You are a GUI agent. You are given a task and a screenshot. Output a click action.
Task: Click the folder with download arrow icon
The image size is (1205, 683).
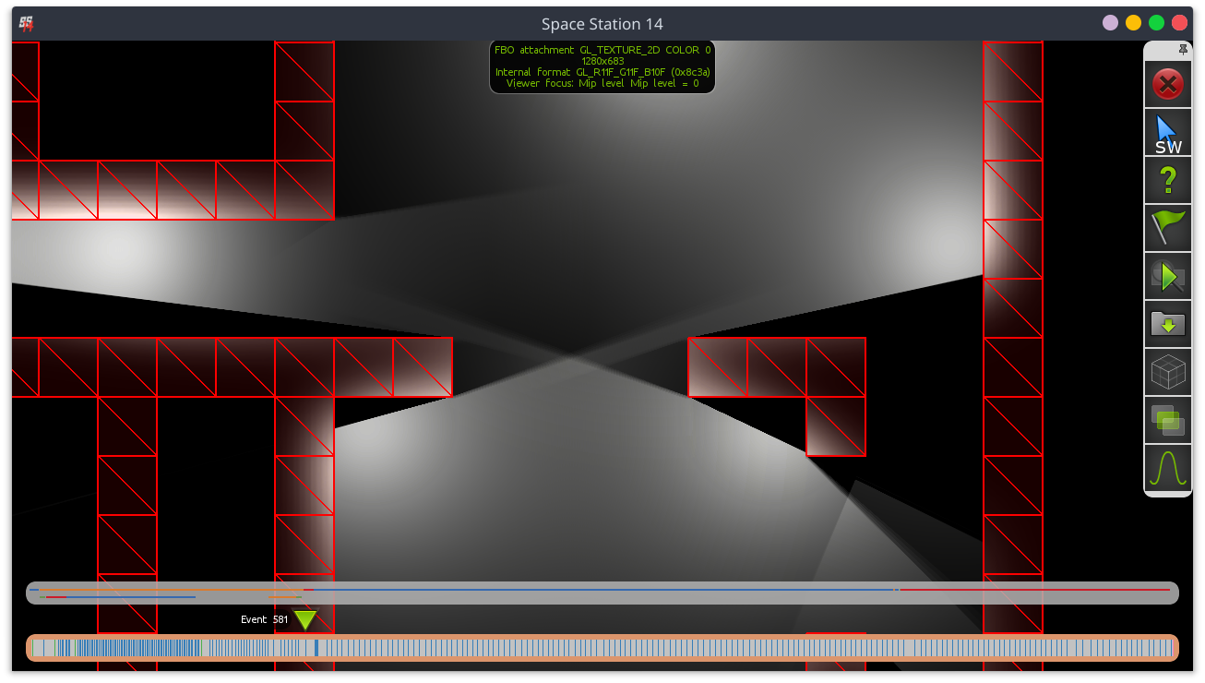pyautogui.click(x=1167, y=324)
